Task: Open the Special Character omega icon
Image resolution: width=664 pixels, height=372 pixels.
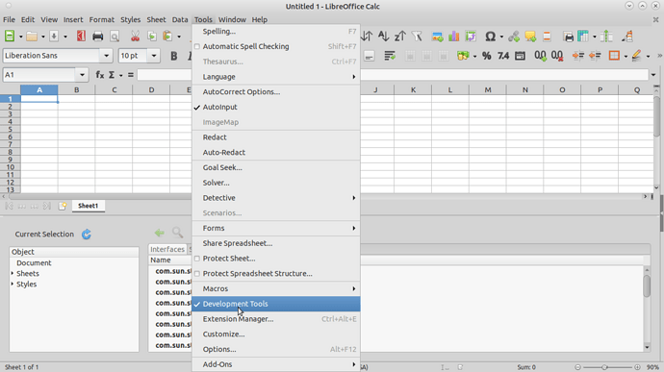Action: 491,37
